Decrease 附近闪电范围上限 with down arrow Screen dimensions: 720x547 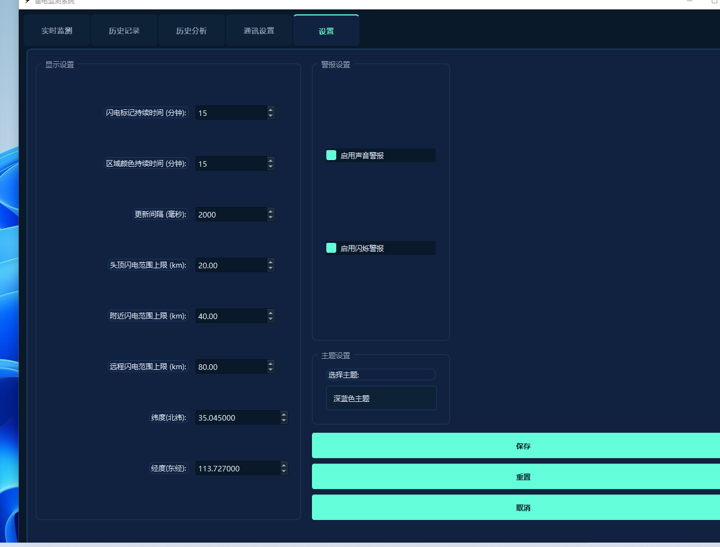pos(271,319)
